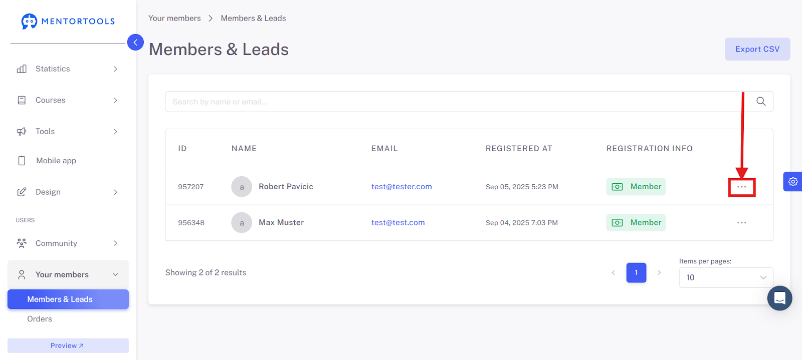Expand the Tools menu chevron
Screen dimensions: 802x360
pyautogui.click(x=115, y=132)
